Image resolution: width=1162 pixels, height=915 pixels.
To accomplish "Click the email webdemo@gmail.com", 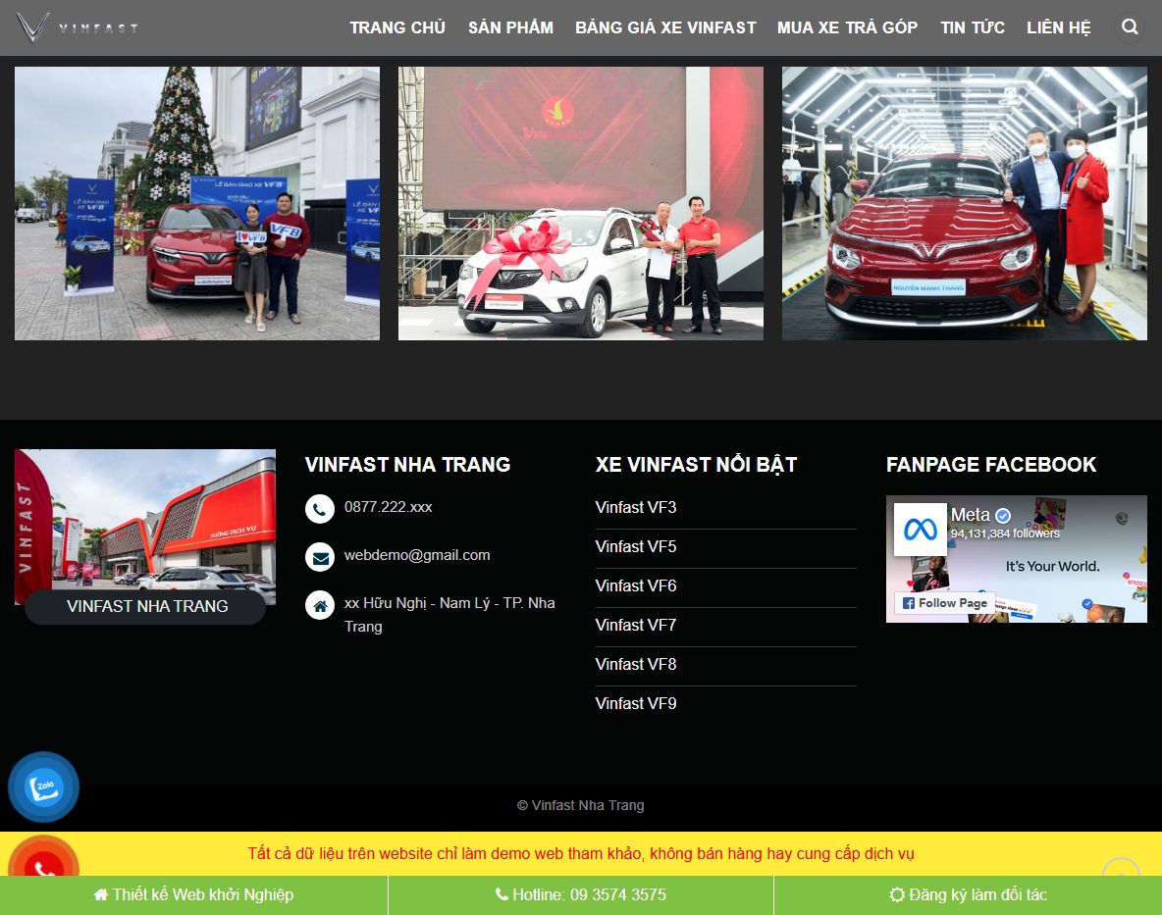I will (x=417, y=555).
